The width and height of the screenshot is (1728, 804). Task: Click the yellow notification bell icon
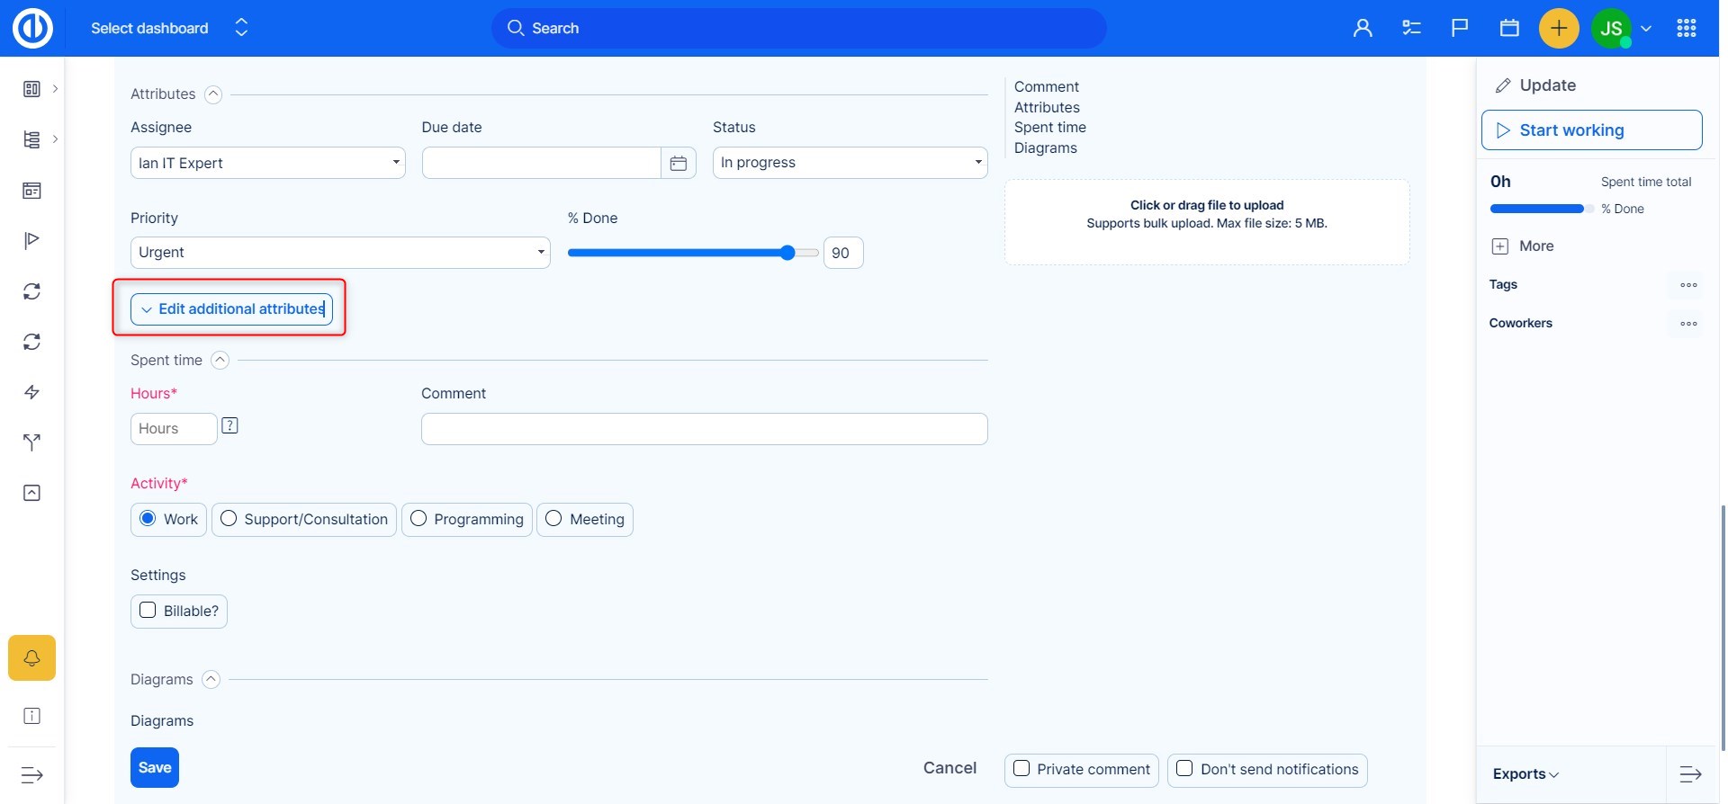[x=31, y=658]
